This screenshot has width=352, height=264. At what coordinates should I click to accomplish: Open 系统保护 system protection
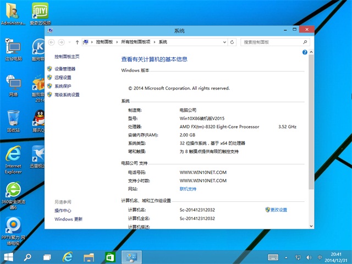pos(63,86)
